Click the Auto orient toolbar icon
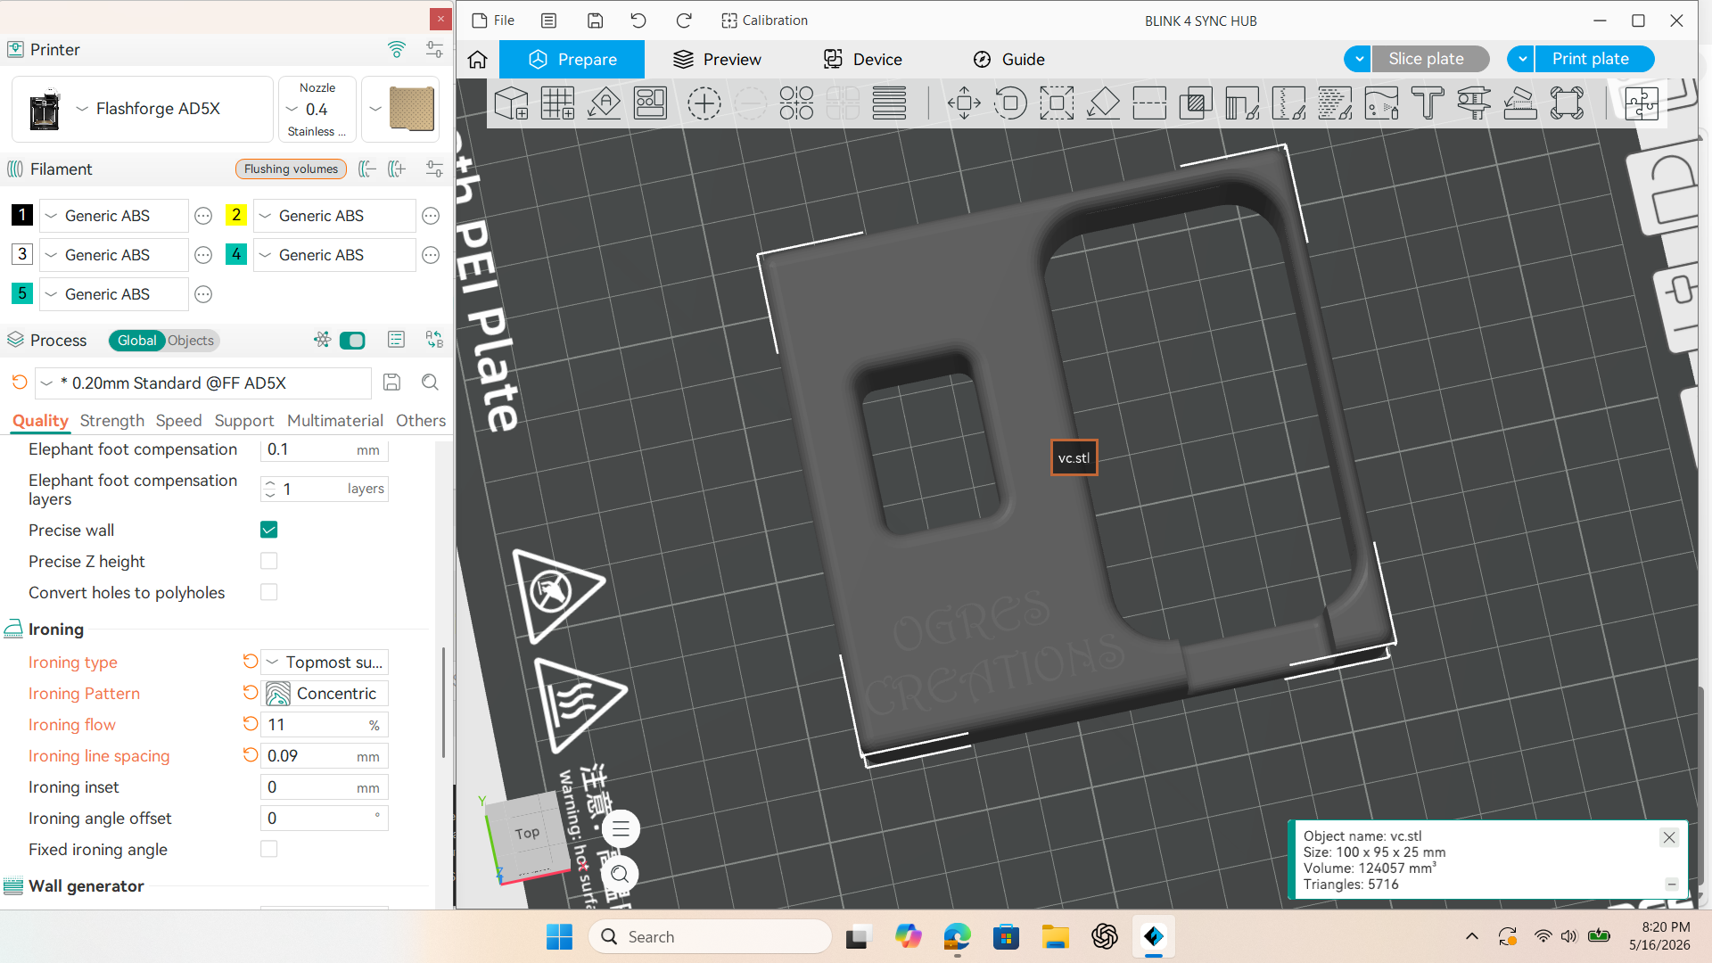1712x963 pixels. pos(605,103)
